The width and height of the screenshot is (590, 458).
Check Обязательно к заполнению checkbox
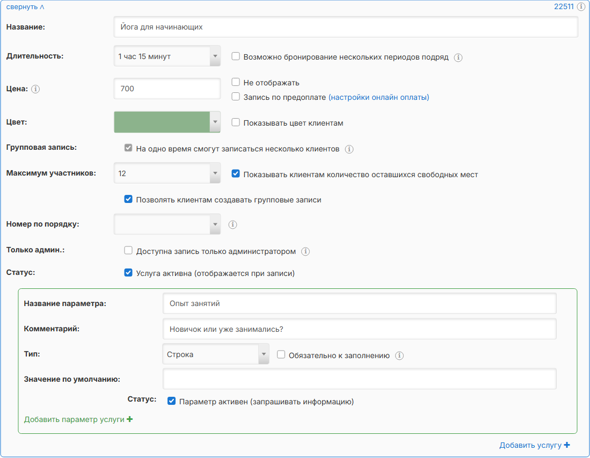pyautogui.click(x=281, y=354)
